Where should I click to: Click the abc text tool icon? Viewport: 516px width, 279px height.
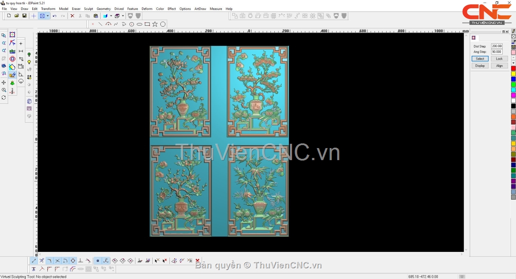[12, 51]
